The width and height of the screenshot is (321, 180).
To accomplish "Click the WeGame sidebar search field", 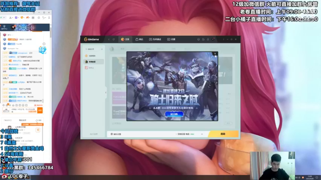I will point(92,49).
